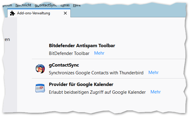Click Mehr link next to gContactSync description
The image size is (190, 117).
tap(153, 73)
